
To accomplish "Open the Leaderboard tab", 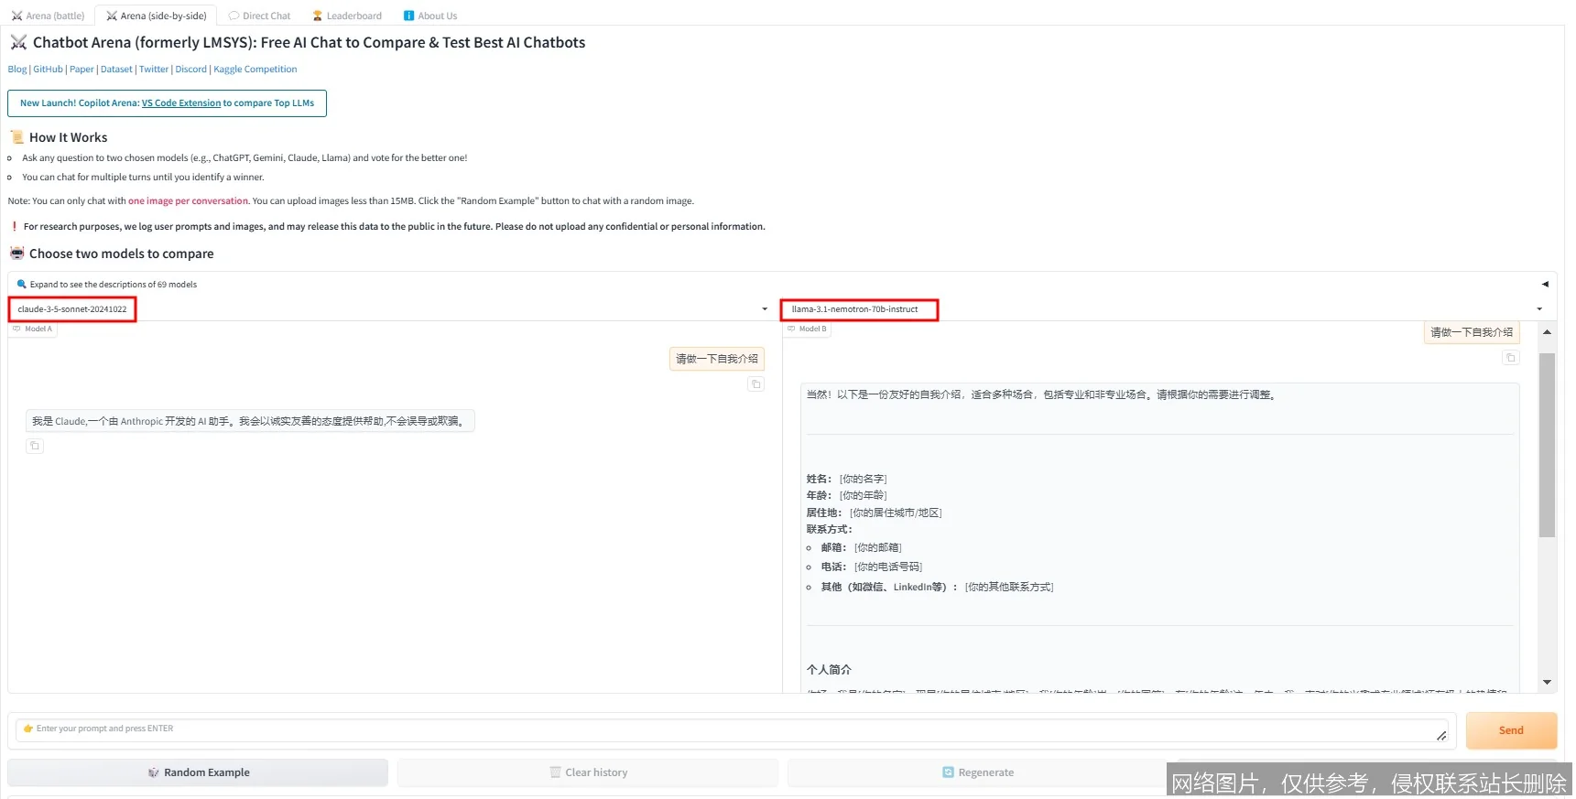I will click(x=347, y=16).
